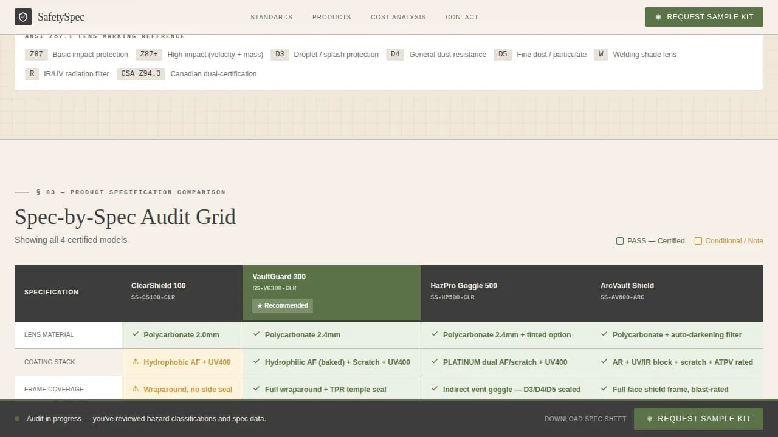Click the green status dot by Audit in progress
778x437 pixels.
17,419
